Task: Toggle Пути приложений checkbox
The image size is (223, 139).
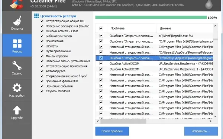Action: 42,51
